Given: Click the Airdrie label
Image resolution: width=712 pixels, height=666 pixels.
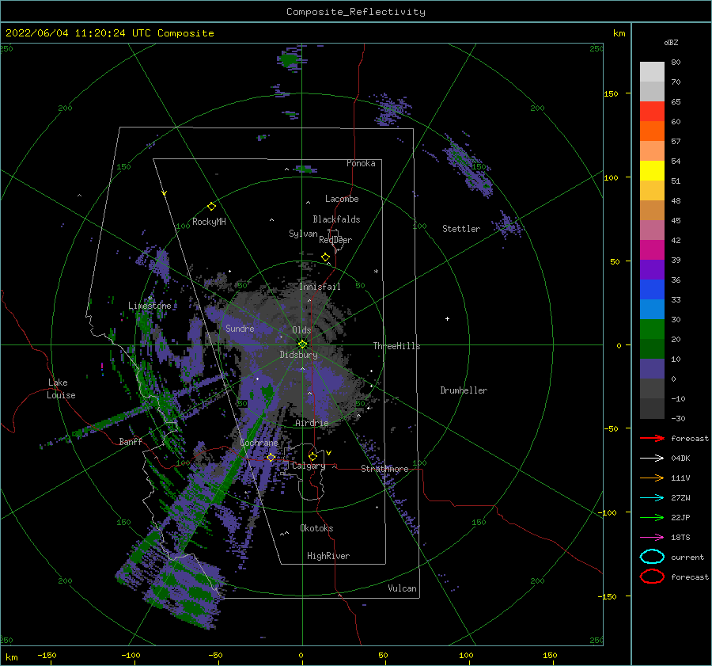Looking at the screenshot, I should click(312, 423).
